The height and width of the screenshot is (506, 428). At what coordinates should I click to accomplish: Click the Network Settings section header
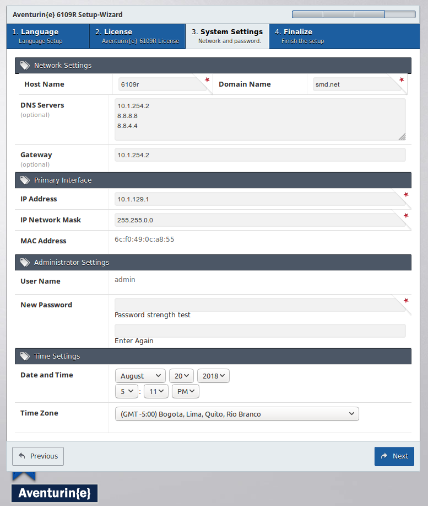coord(213,66)
